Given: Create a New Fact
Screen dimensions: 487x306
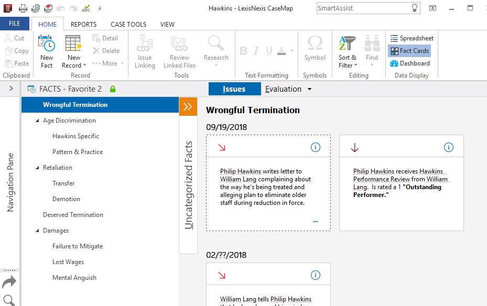Looking at the screenshot, I should [47, 51].
